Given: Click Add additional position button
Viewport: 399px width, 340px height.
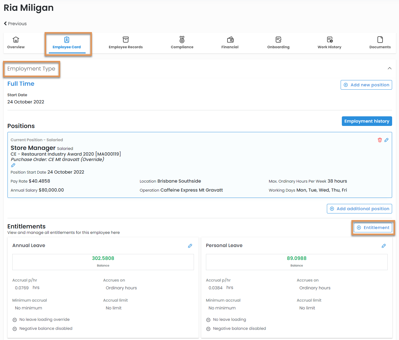Looking at the screenshot, I should 359,209.
